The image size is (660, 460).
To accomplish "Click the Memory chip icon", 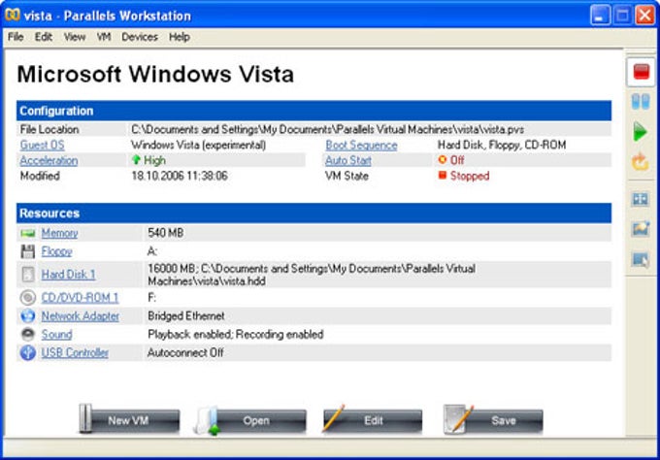I will [28, 233].
